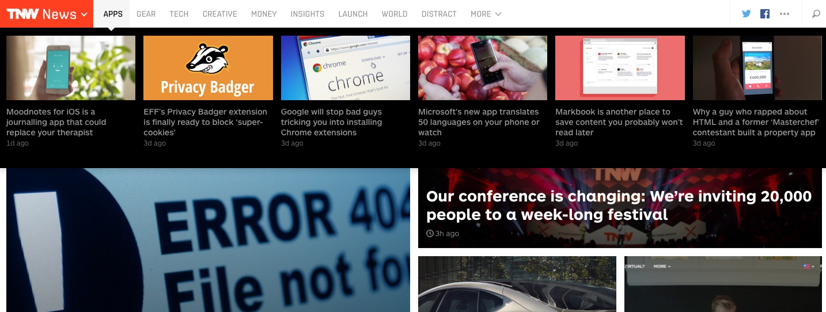Open the Markbook screenshot thumbnail
826x312 pixels.
tap(620, 68)
